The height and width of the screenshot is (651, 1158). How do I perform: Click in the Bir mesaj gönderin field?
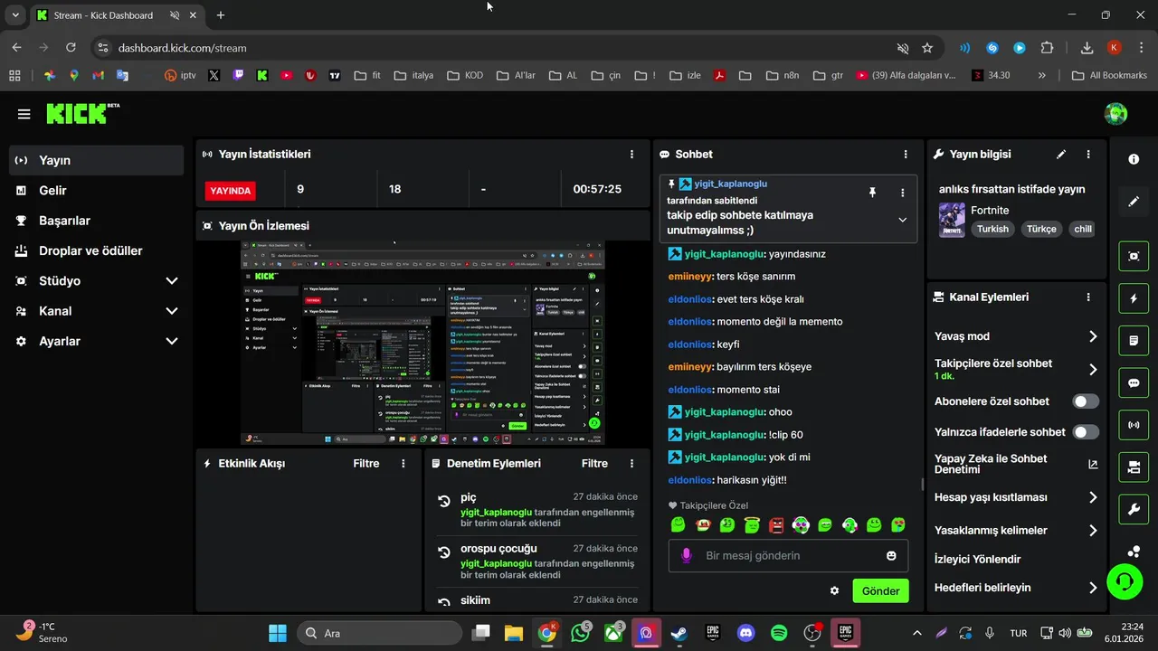[787, 555]
